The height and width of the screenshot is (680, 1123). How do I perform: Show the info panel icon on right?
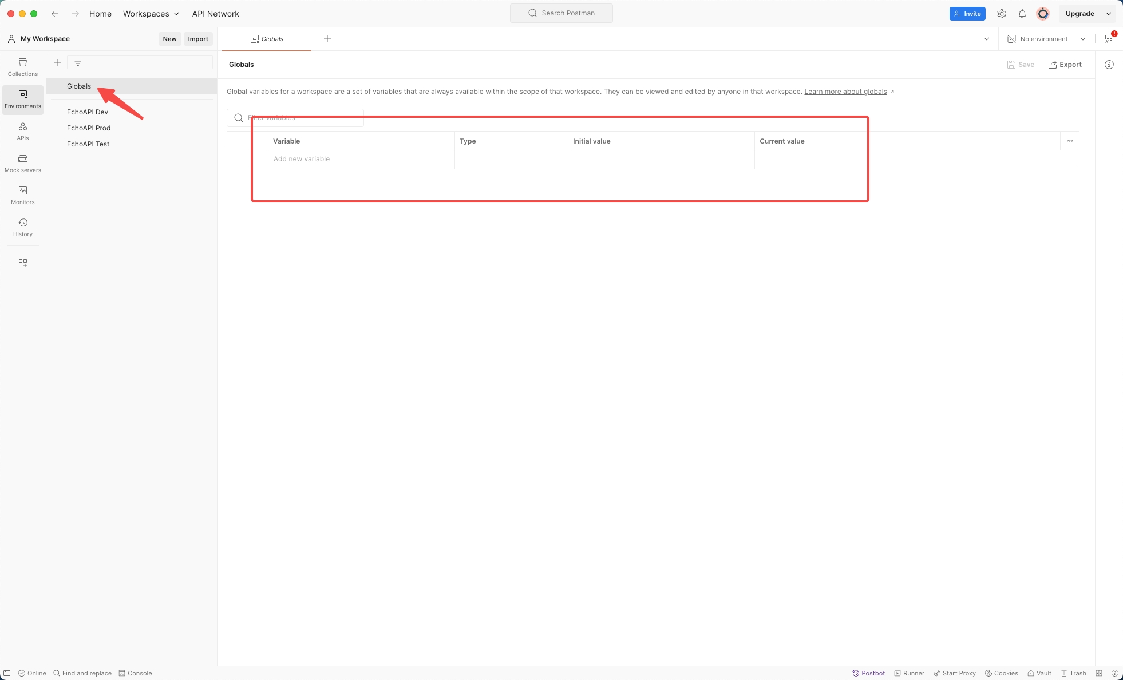1109,65
